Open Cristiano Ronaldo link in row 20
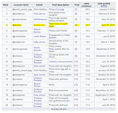This screenshot has width=118, height=113. click(38, 105)
